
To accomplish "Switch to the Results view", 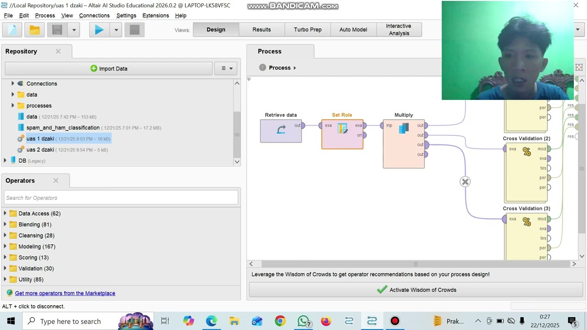I will click(262, 29).
